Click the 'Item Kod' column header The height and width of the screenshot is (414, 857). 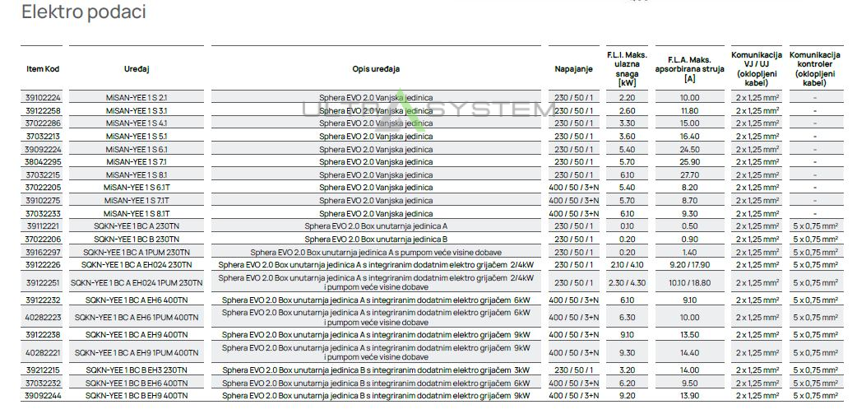tap(43, 69)
